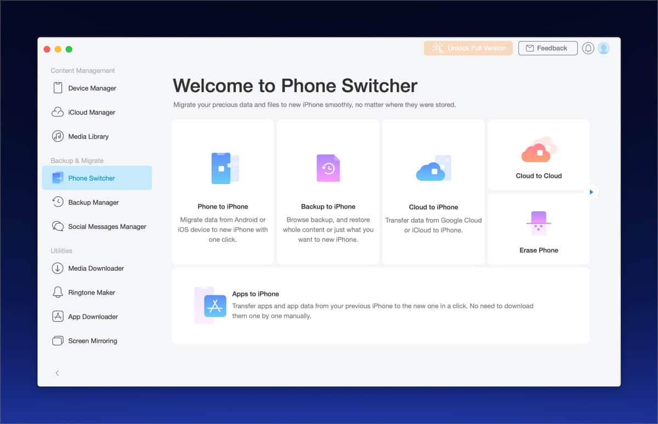The height and width of the screenshot is (424, 658).
Task: Click the 'Transfer apps and app data' description
Action: pos(383,311)
